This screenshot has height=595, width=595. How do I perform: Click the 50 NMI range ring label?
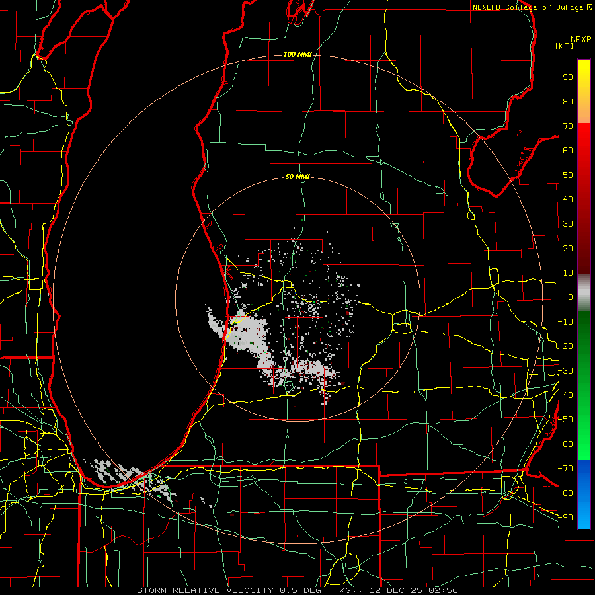pos(297,177)
